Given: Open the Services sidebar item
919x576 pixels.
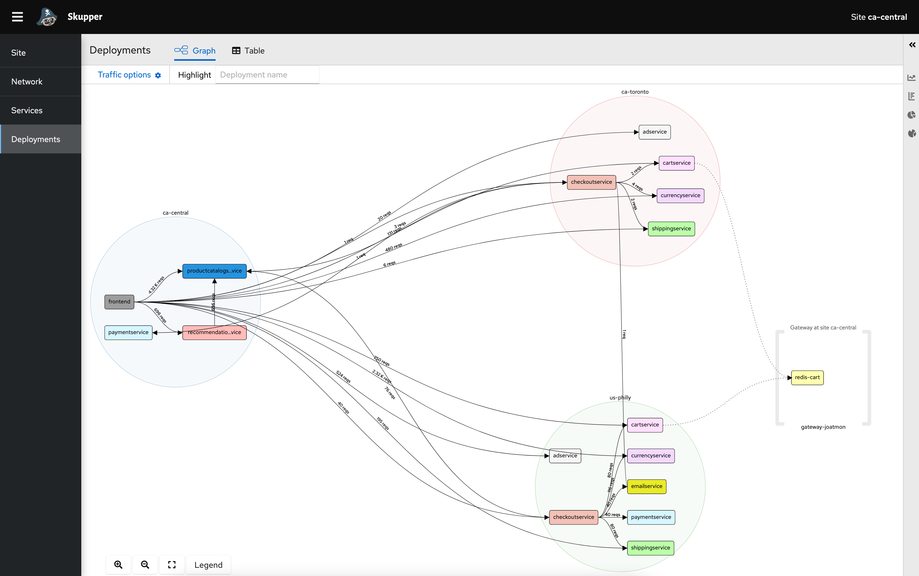Looking at the screenshot, I should pyautogui.click(x=27, y=110).
